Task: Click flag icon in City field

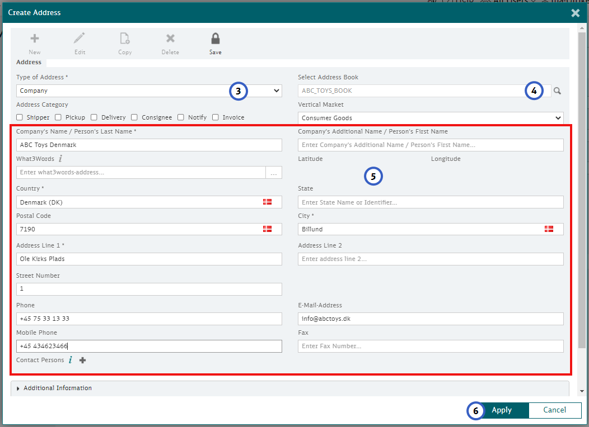Action: click(x=549, y=229)
